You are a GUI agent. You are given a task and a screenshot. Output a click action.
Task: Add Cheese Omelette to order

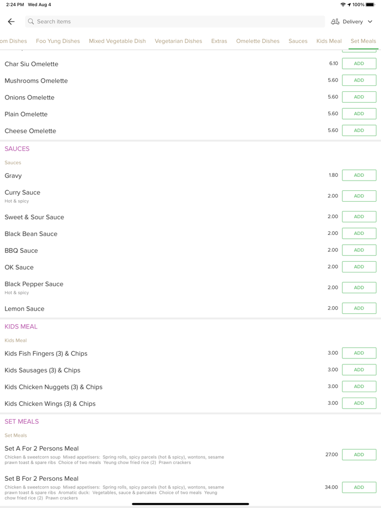point(359,131)
